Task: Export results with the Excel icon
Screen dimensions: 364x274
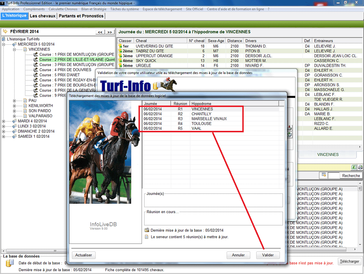Action: click(x=353, y=167)
